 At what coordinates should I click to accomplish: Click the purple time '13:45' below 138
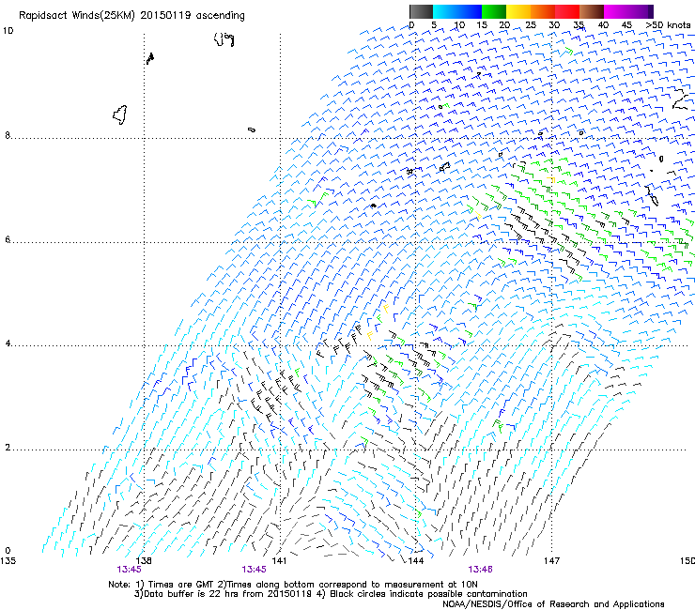[x=129, y=570]
